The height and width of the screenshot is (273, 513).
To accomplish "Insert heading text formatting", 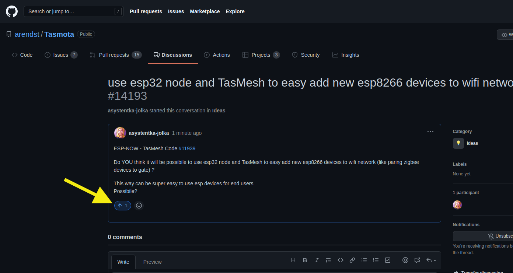I will tap(293, 260).
